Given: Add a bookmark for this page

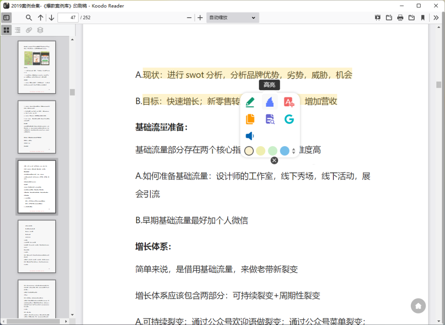Looking at the screenshot, I should [424, 18].
